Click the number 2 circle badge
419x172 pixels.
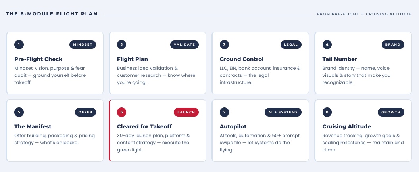[121, 45]
